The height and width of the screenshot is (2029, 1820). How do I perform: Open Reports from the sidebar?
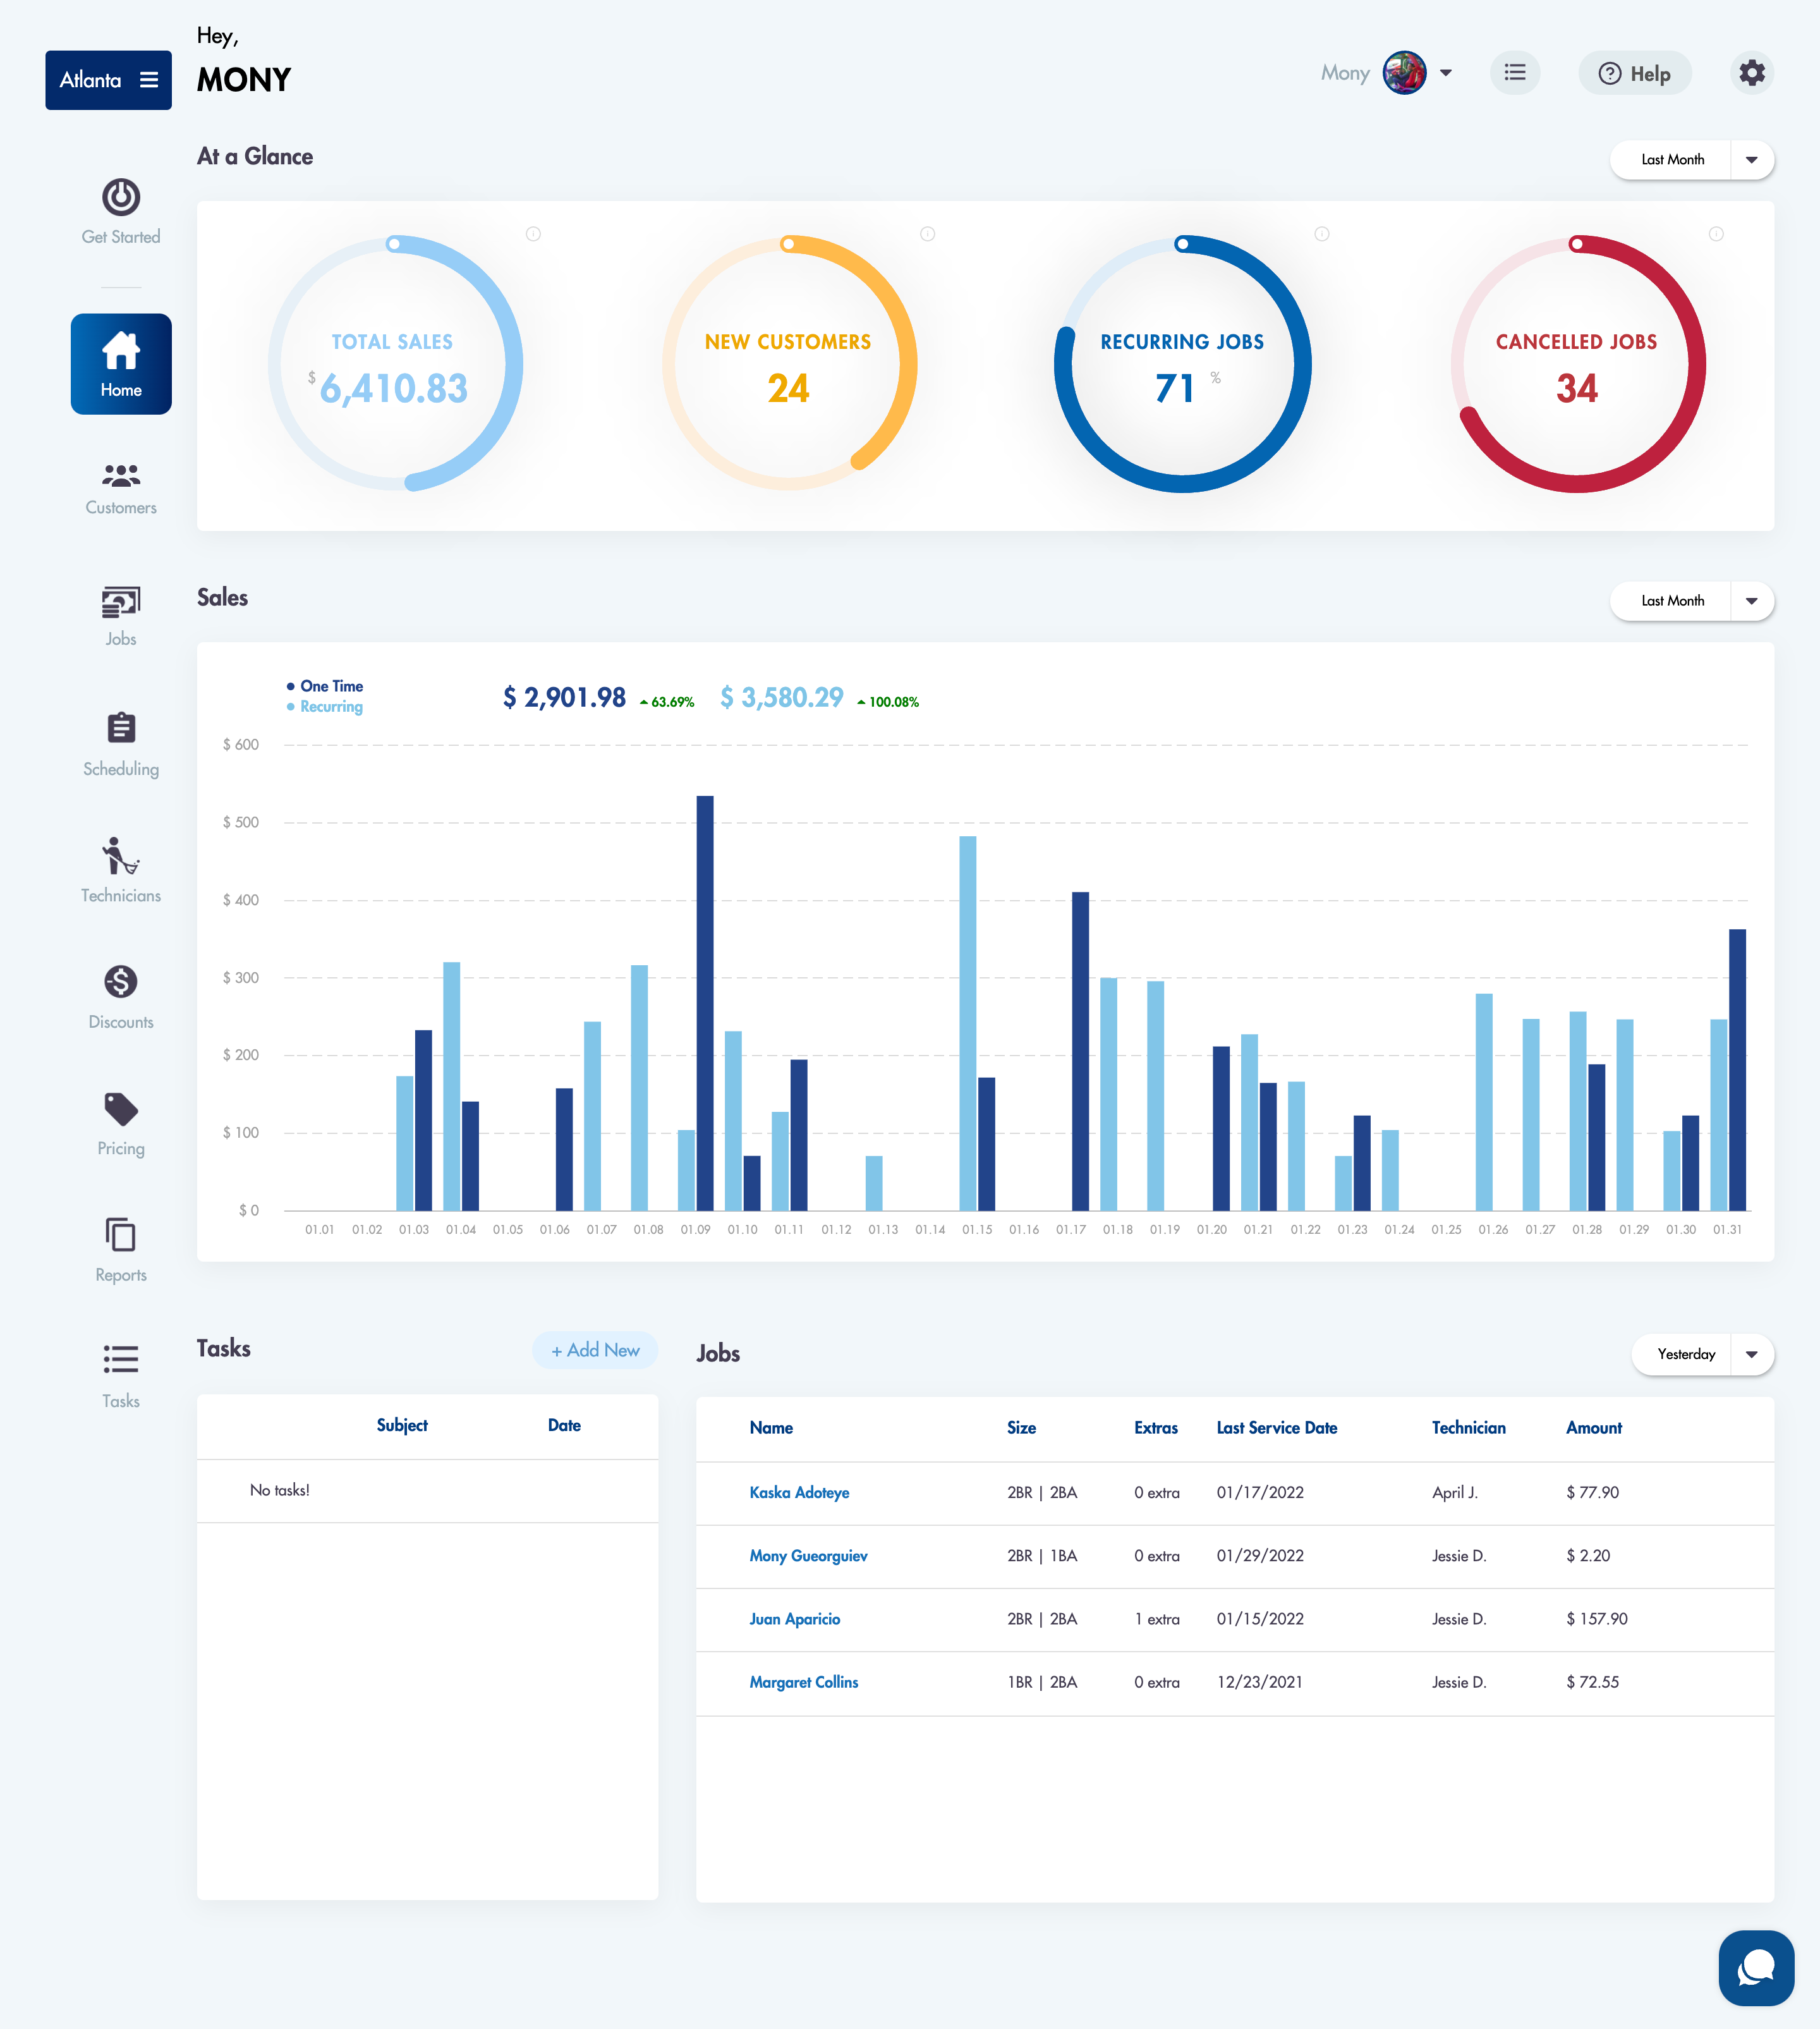(x=121, y=1236)
